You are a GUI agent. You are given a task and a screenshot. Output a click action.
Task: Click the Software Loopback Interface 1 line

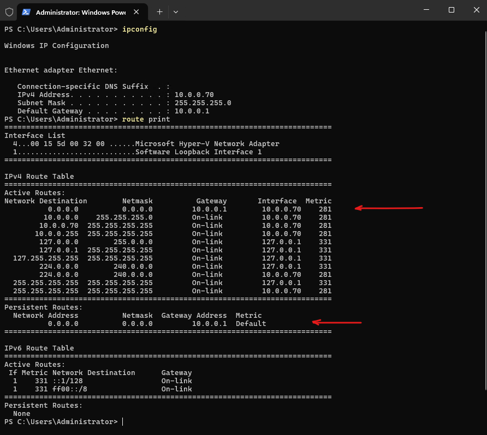(x=137, y=152)
